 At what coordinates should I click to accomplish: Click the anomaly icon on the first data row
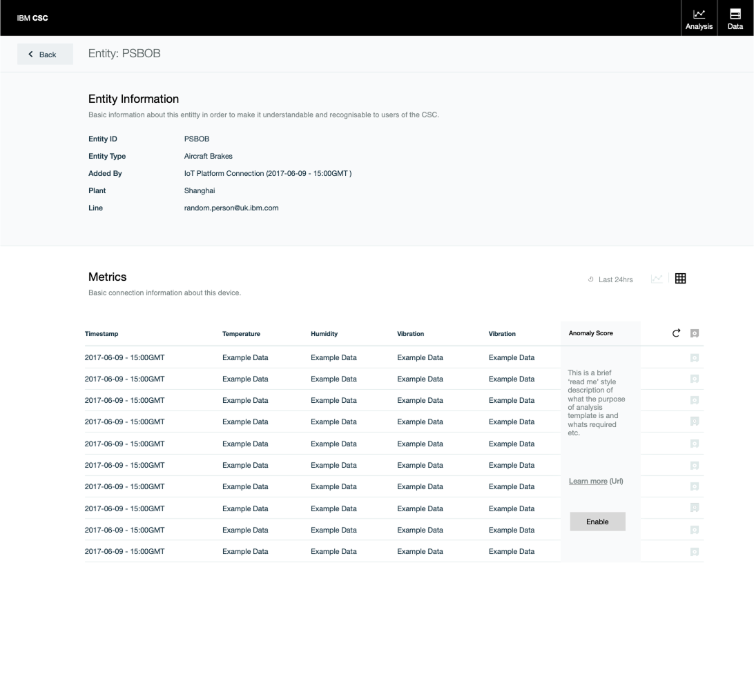click(x=695, y=357)
